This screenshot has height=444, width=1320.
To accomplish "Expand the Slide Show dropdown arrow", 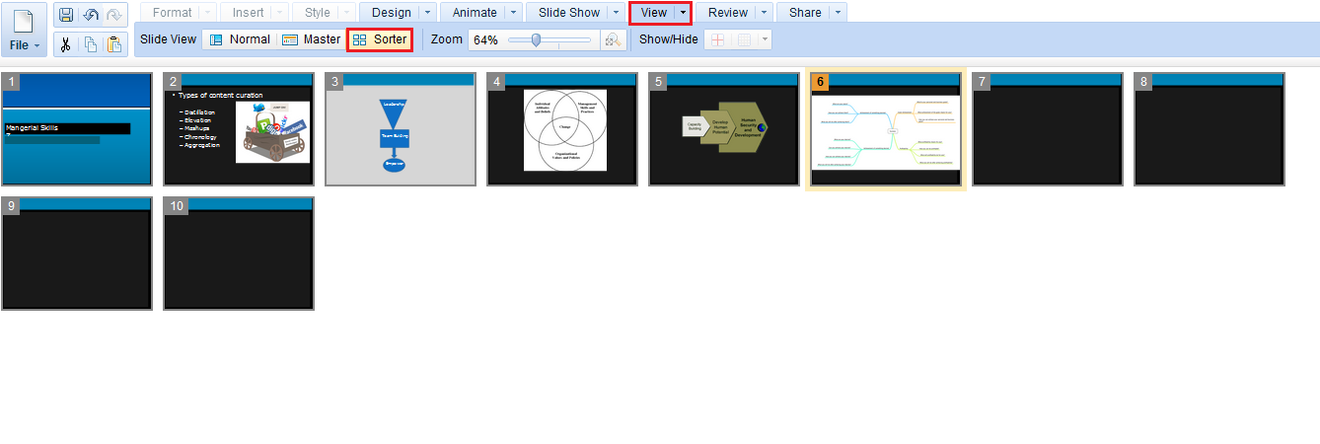I will [616, 13].
